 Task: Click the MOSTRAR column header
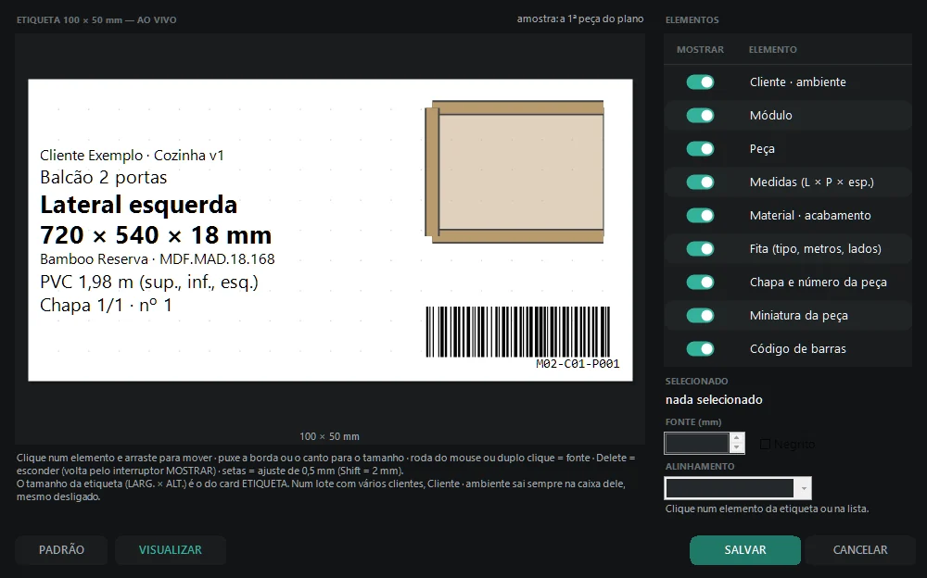pyautogui.click(x=700, y=50)
